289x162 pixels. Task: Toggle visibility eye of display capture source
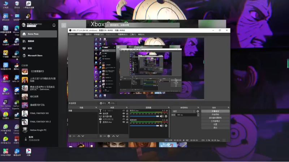tap(124, 116)
